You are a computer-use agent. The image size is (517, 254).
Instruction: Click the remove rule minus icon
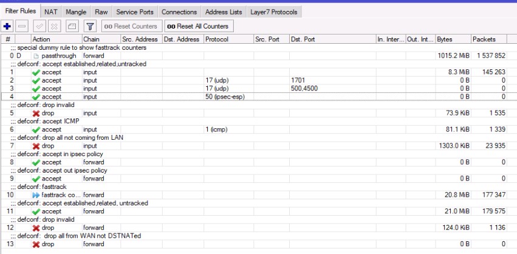[x=22, y=26]
